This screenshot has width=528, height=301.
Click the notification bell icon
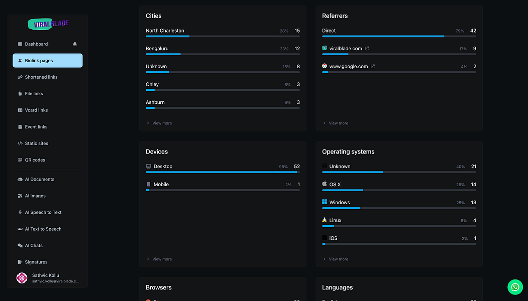tap(75, 44)
